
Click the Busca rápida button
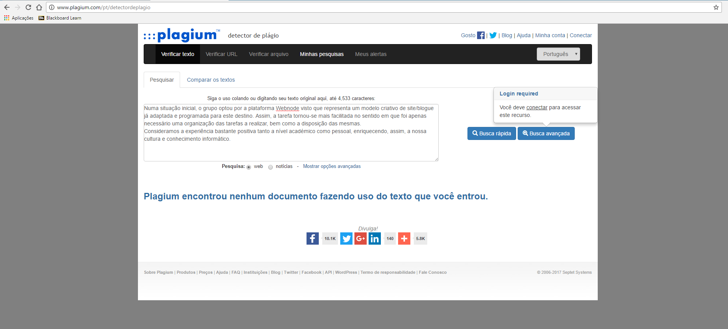[x=492, y=133]
